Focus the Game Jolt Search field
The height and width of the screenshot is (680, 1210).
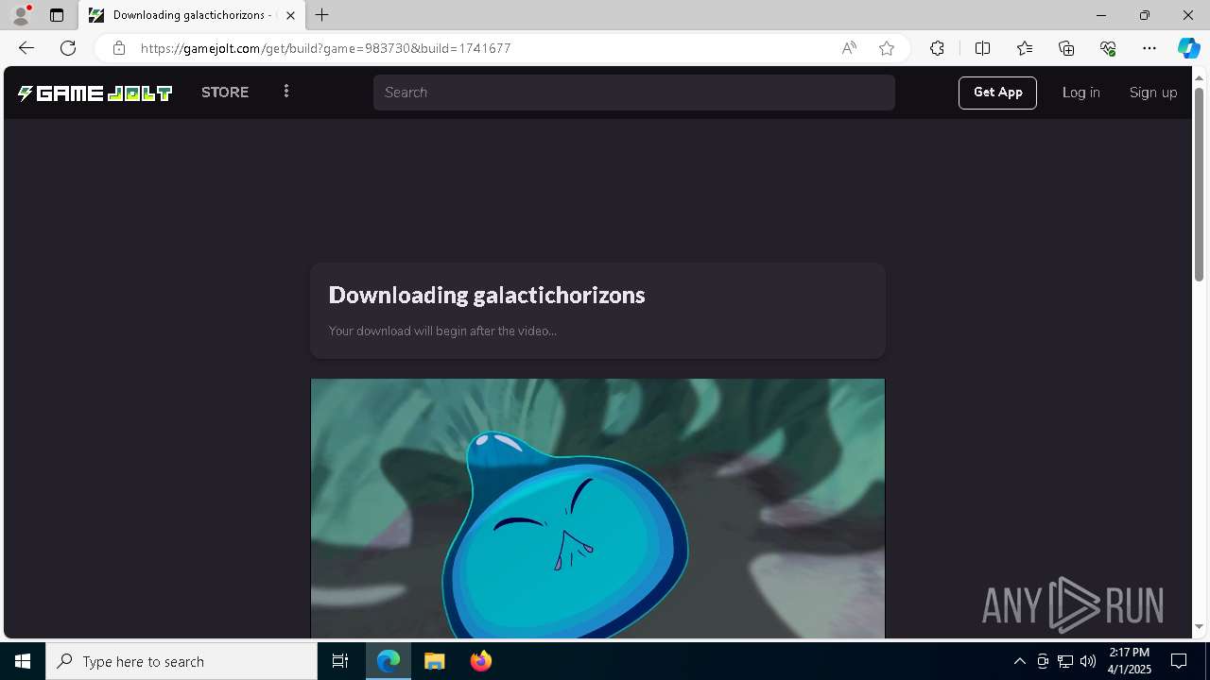tap(633, 93)
